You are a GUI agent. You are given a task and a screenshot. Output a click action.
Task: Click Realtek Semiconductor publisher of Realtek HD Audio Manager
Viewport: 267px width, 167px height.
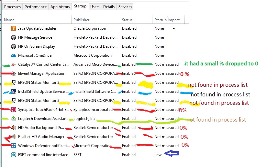pyautogui.click(x=93, y=137)
